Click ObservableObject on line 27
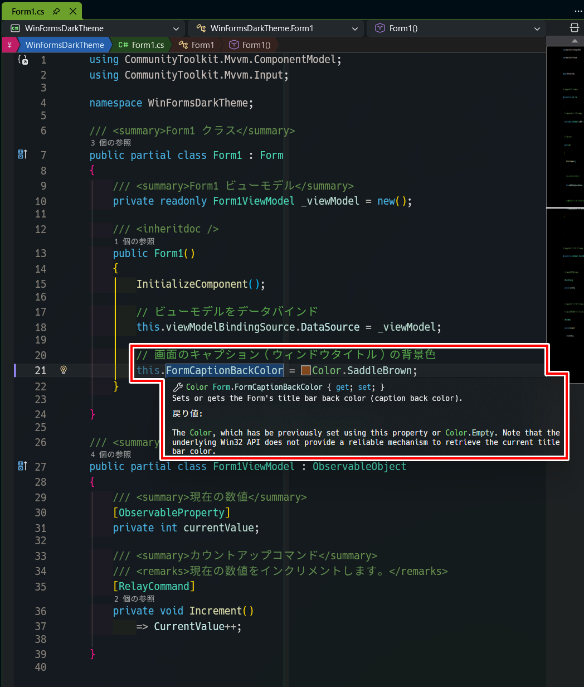Image resolution: width=584 pixels, height=687 pixels. click(x=359, y=466)
